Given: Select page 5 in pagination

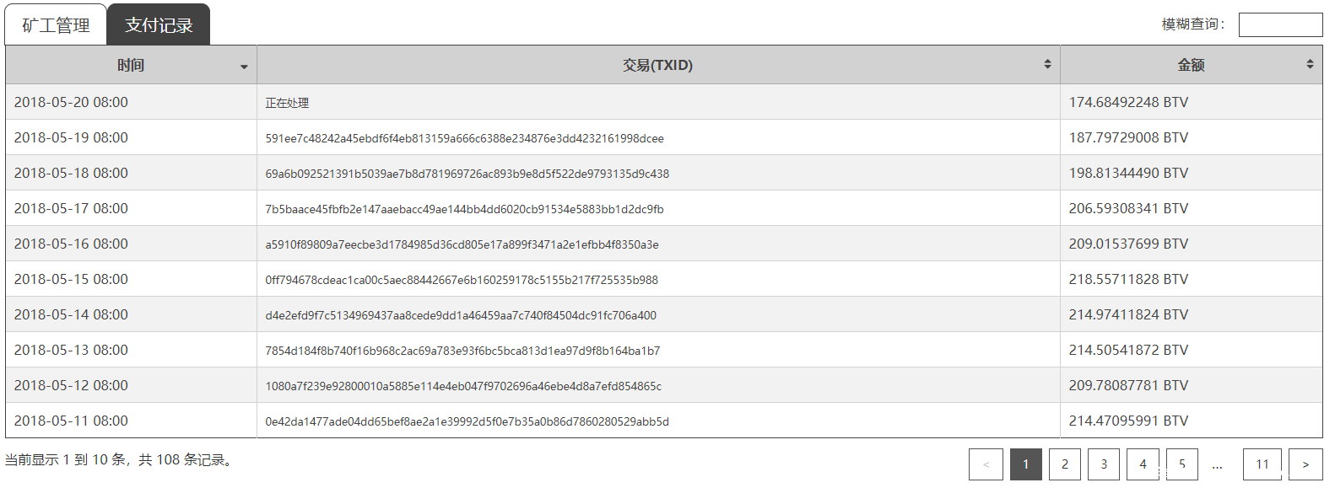Looking at the screenshot, I should point(1182,464).
